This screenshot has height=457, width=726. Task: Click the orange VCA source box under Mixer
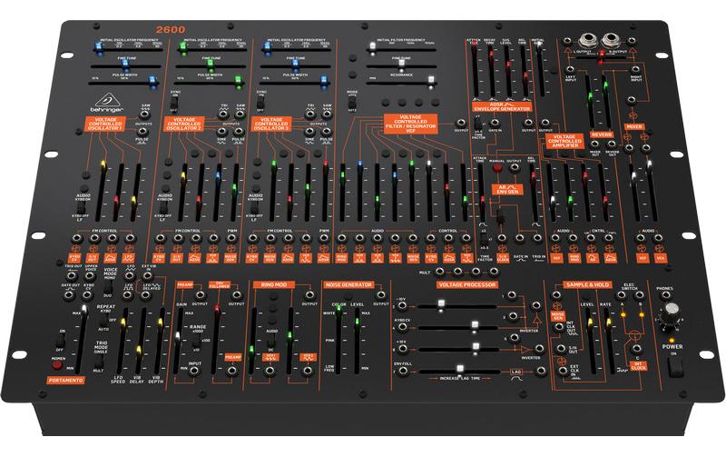coord(660,258)
